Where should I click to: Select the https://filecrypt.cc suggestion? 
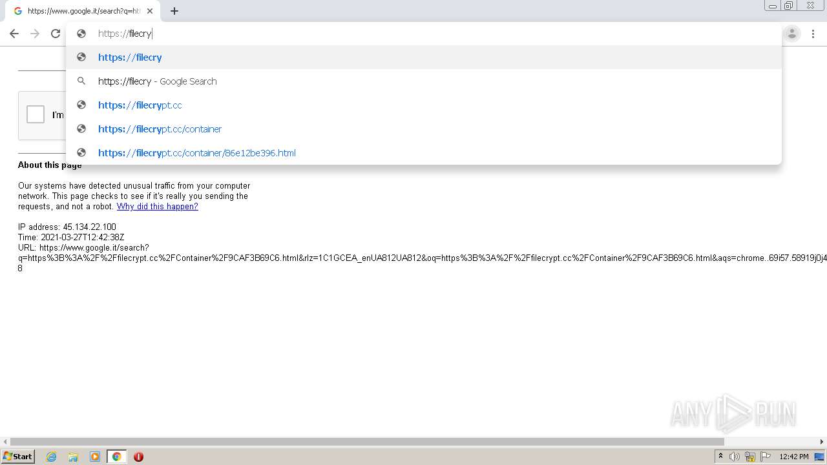pyautogui.click(x=424, y=105)
